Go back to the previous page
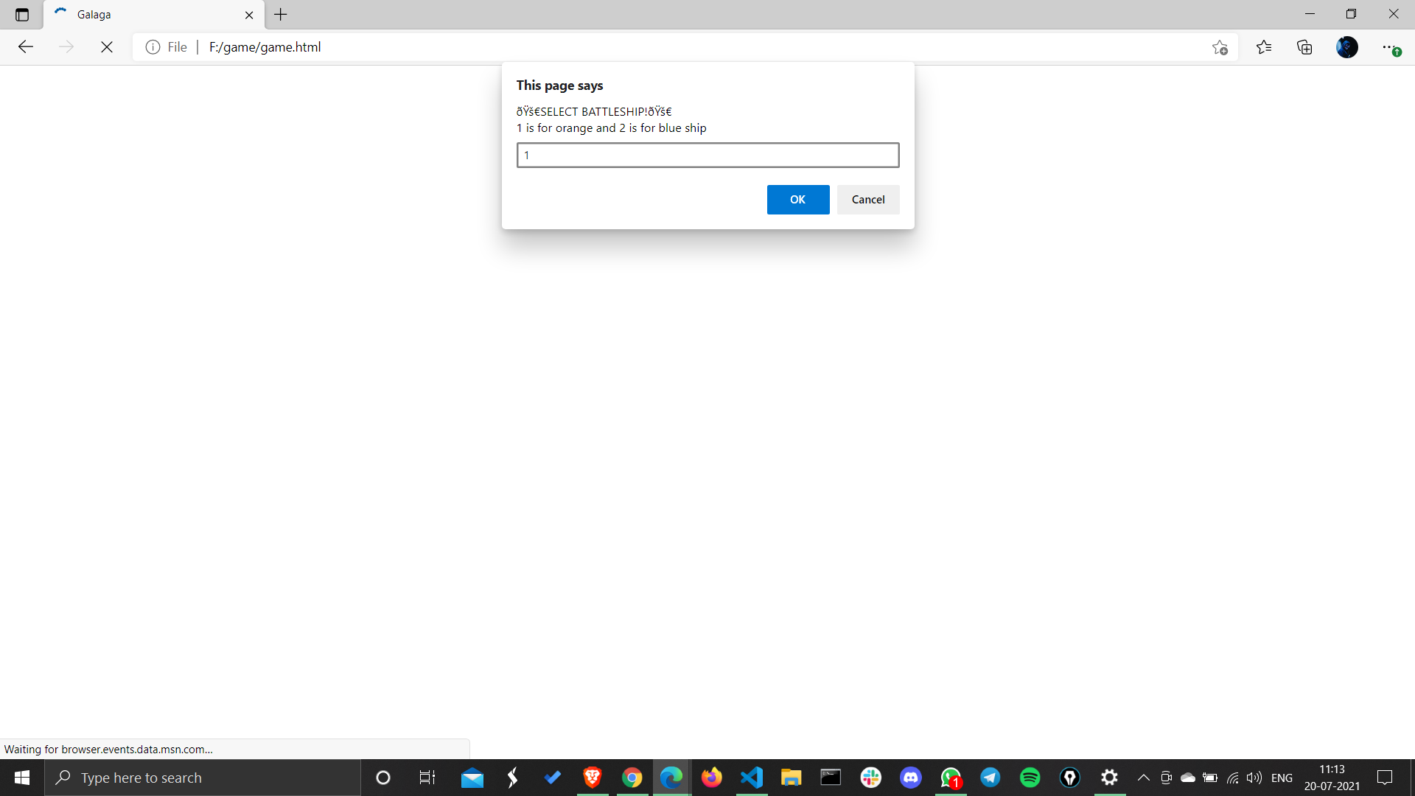The height and width of the screenshot is (796, 1415). tap(26, 47)
